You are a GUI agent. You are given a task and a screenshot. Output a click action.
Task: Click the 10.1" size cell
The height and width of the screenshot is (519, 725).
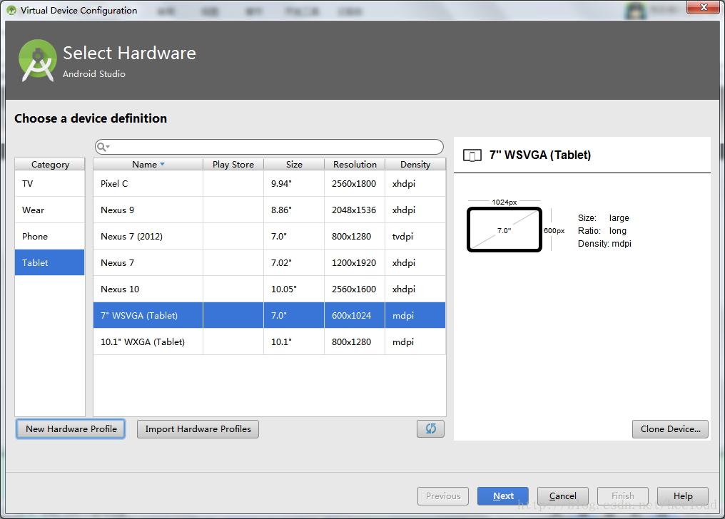[294, 341]
